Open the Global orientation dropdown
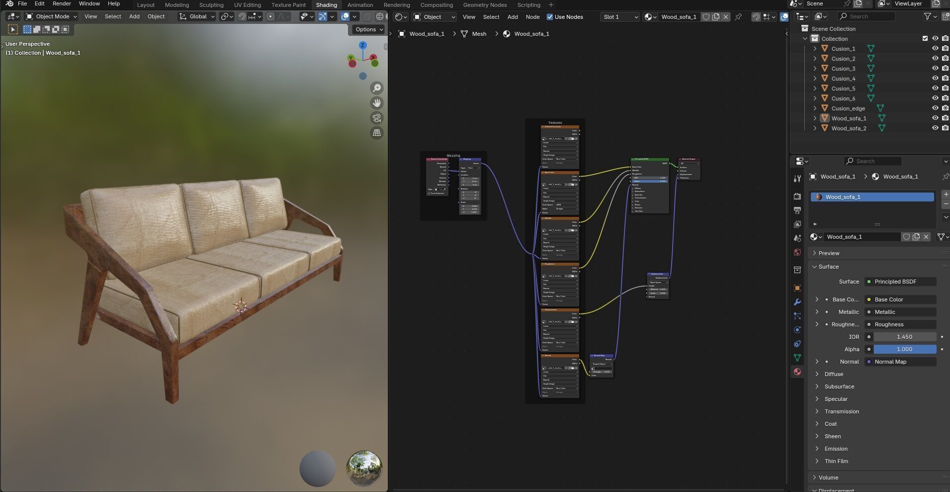The width and height of the screenshot is (950, 492). 197,16
